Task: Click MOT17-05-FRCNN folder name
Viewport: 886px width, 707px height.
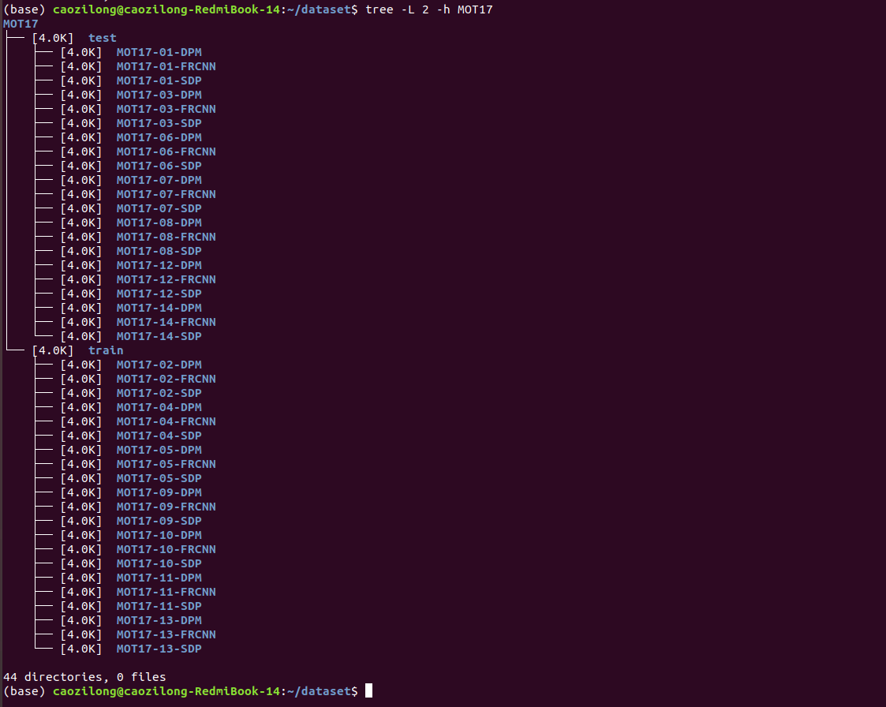Action: click(166, 464)
